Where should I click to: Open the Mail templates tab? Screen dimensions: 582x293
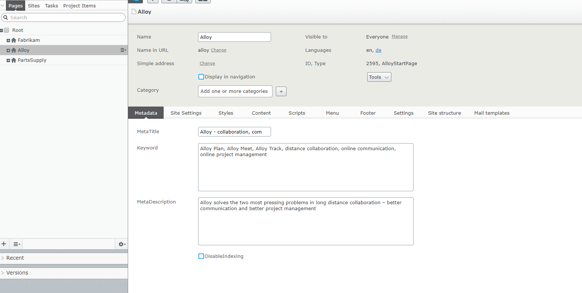pyautogui.click(x=491, y=113)
